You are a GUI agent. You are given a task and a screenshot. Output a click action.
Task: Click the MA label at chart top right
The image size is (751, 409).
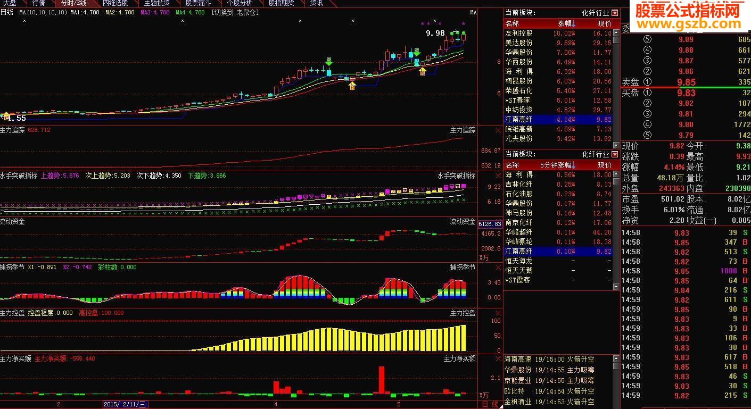(x=473, y=12)
